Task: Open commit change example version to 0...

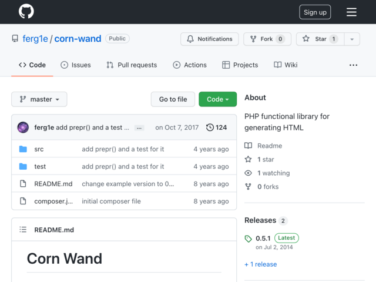Action: coord(128,184)
